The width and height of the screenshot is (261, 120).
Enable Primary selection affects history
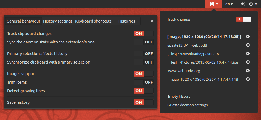click(x=143, y=54)
